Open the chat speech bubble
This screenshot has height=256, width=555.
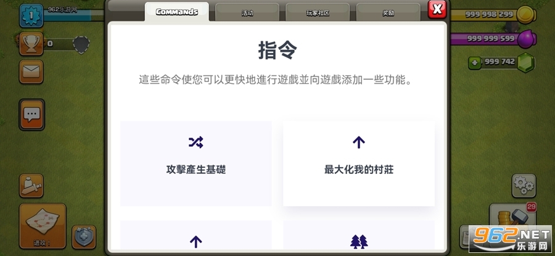pyautogui.click(x=31, y=115)
